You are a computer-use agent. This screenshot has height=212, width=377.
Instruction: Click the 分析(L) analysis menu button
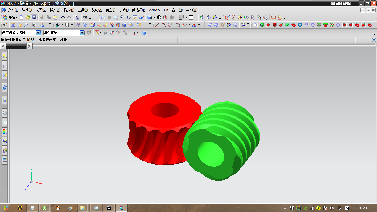(x=123, y=10)
